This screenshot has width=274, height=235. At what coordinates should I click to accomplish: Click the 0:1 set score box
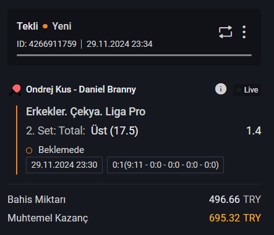(165, 165)
